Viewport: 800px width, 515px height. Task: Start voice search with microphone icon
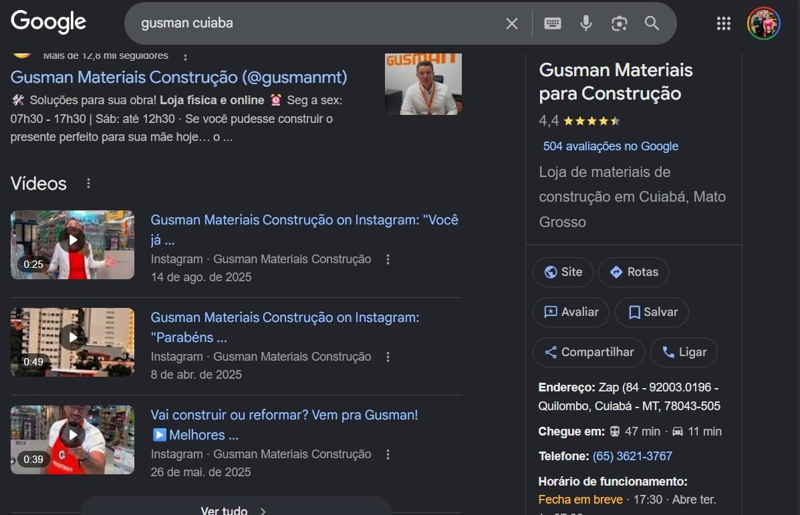pos(585,23)
